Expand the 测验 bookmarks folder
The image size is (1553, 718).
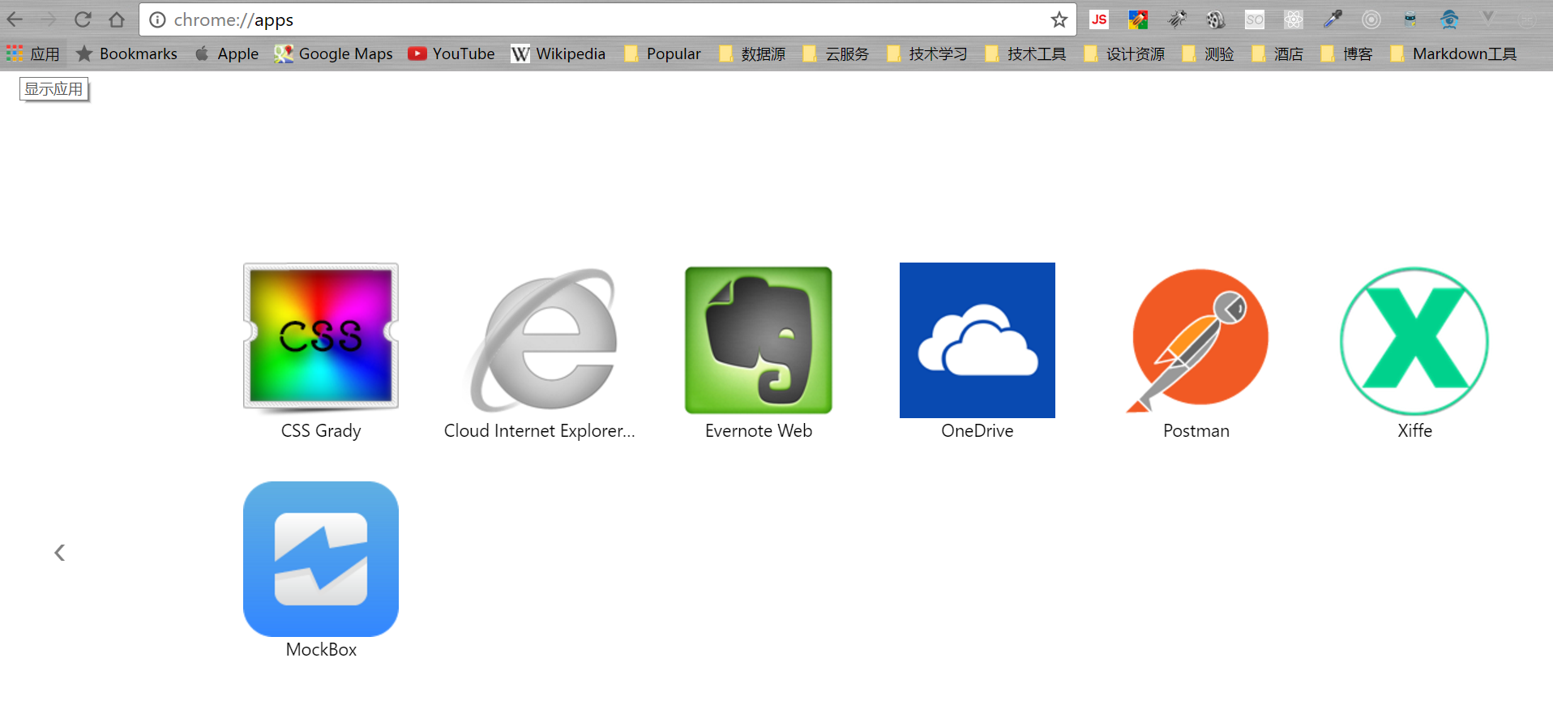pos(1209,53)
